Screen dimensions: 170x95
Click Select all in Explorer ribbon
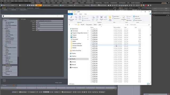(136, 16)
